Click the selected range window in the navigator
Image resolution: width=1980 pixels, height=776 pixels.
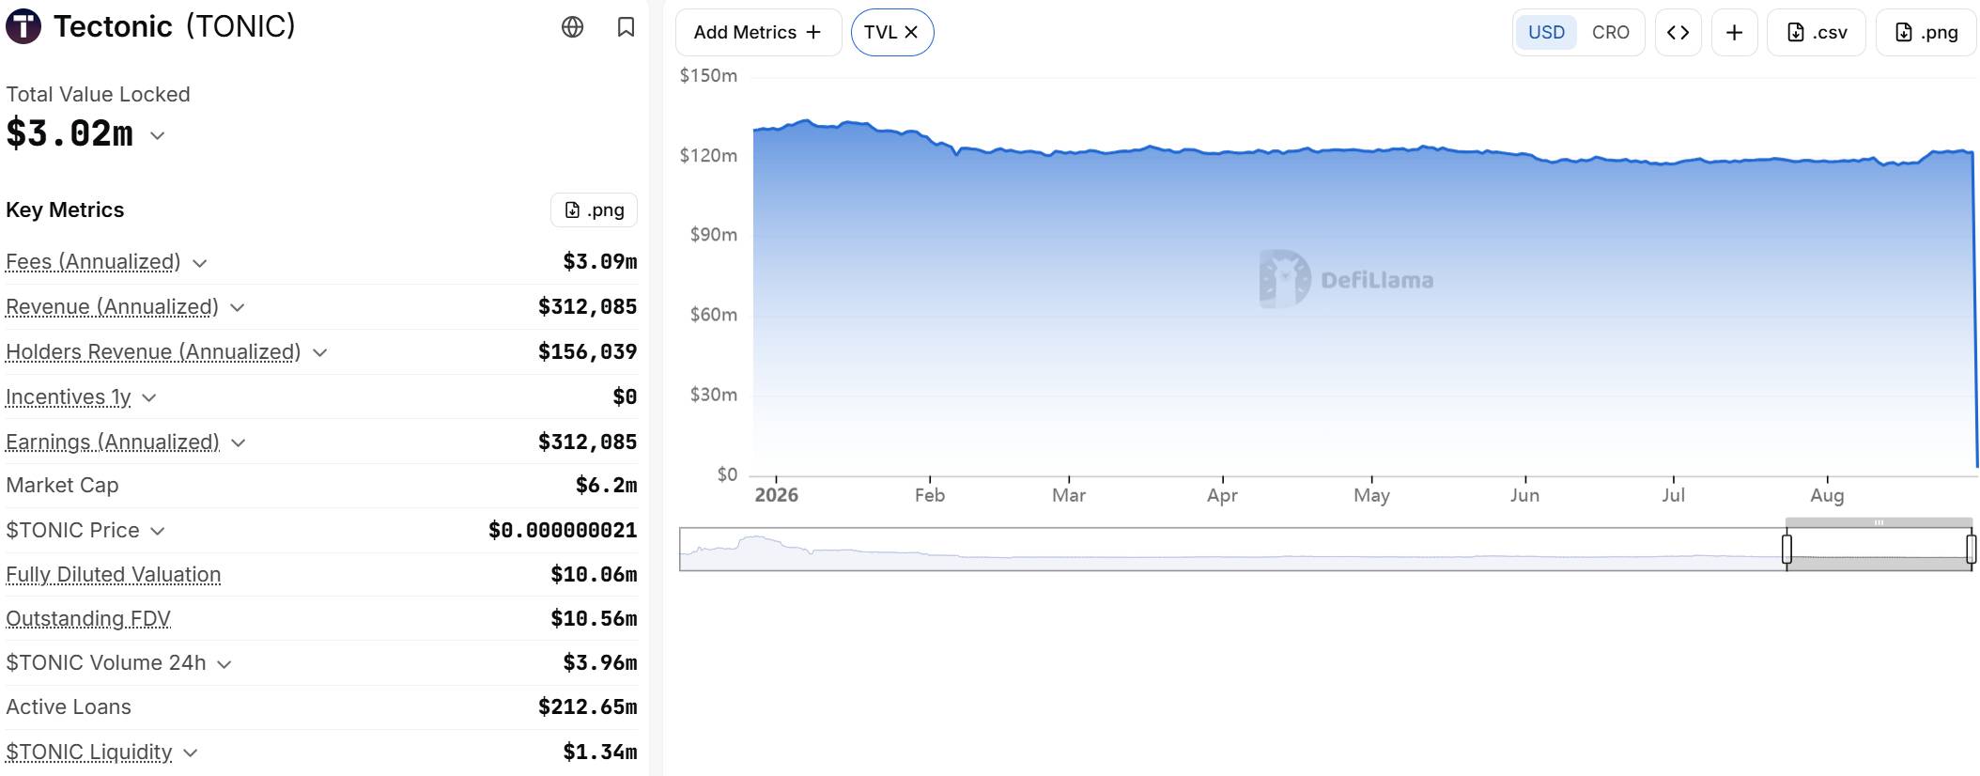coord(1879,549)
